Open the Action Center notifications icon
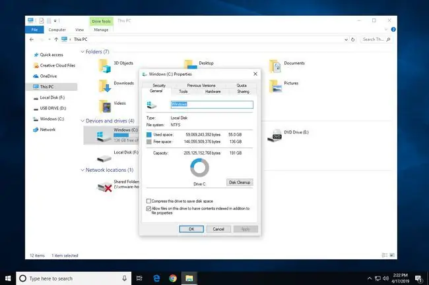The height and width of the screenshot is (285, 429). (x=418, y=278)
